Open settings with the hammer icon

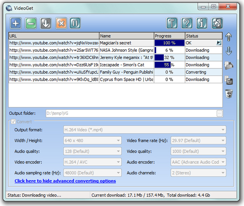172,23
